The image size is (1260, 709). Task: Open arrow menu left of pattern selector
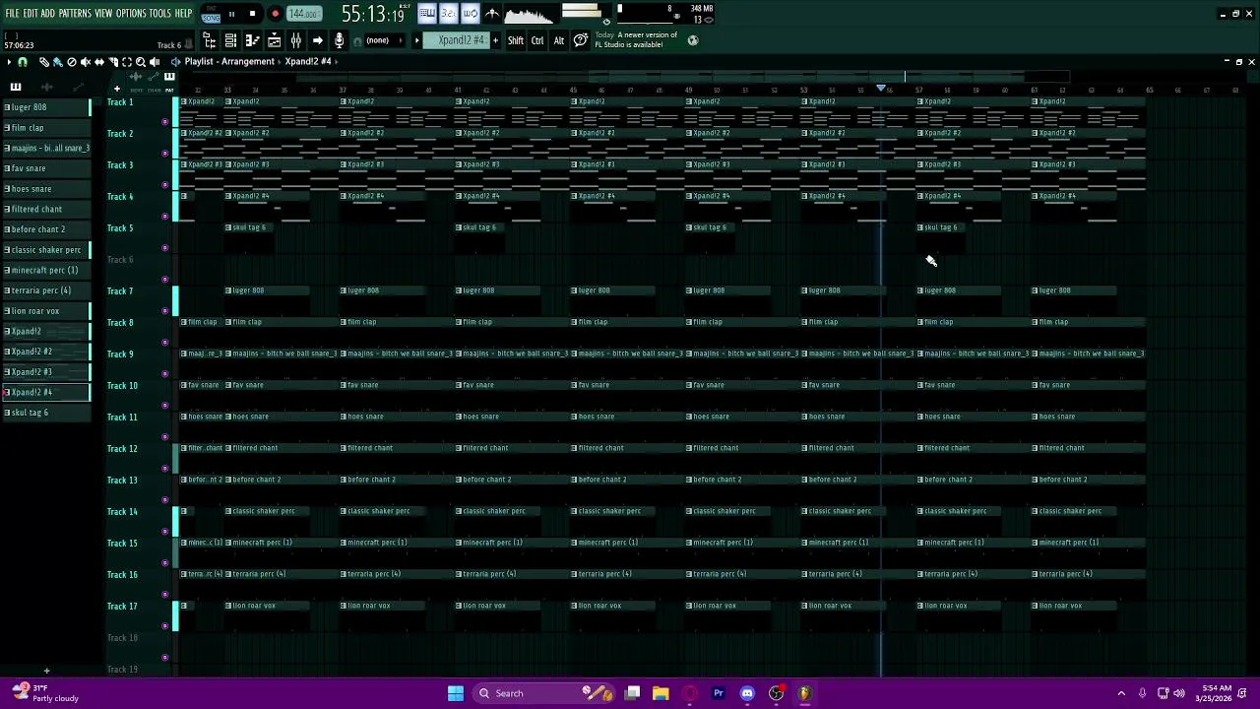pos(416,40)
